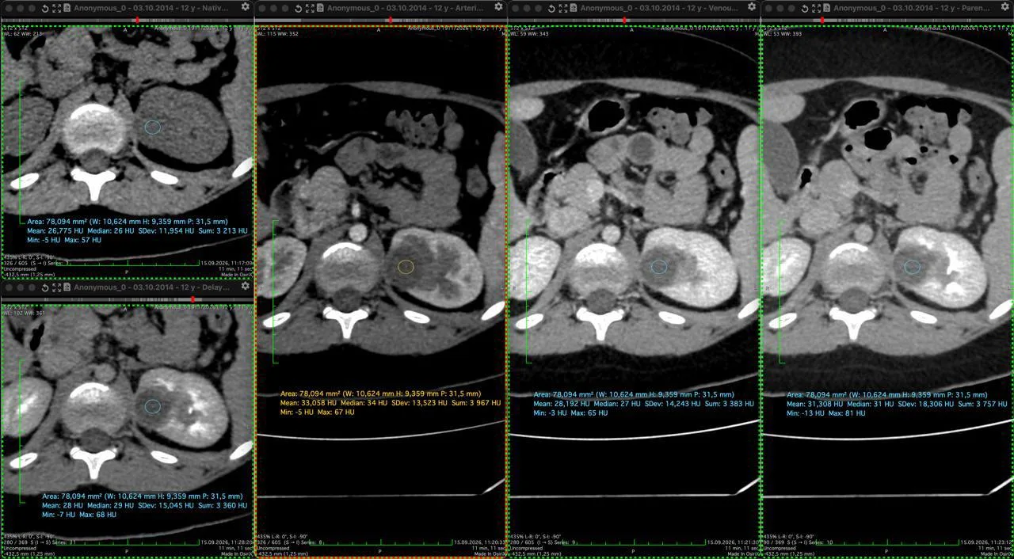This screenshot has height=559, width=1014.
Task: Toggle fullscreen in the Venous series window
Action: tap(563, 8)
